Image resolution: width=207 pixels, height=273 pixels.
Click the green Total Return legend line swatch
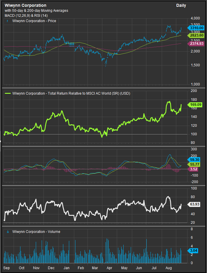[7, 93]
